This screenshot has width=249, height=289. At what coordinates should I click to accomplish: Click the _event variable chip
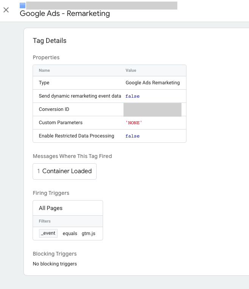pos(48,233)
